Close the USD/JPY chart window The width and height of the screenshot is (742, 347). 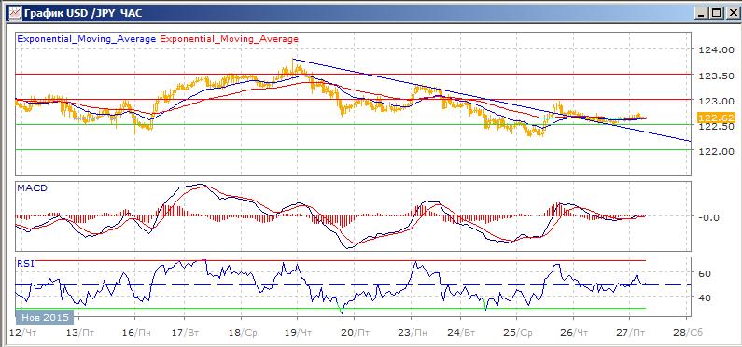(x=732, y=13)
